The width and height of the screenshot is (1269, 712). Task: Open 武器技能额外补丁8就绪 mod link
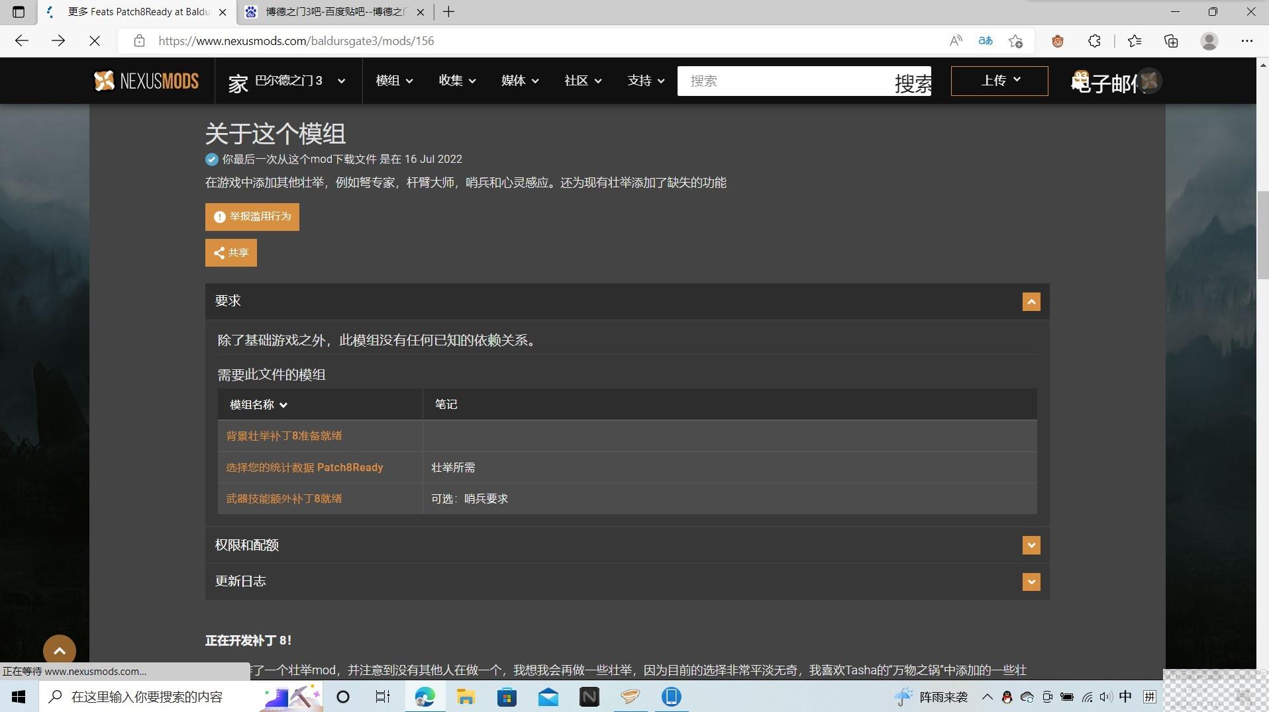coord(284,499)
